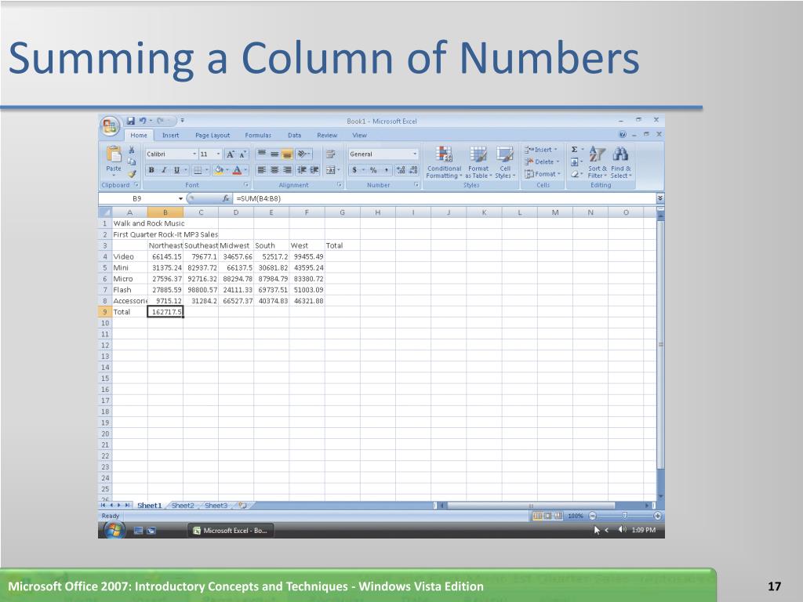Open Conditional Formatting dropdown

[444, 162]
